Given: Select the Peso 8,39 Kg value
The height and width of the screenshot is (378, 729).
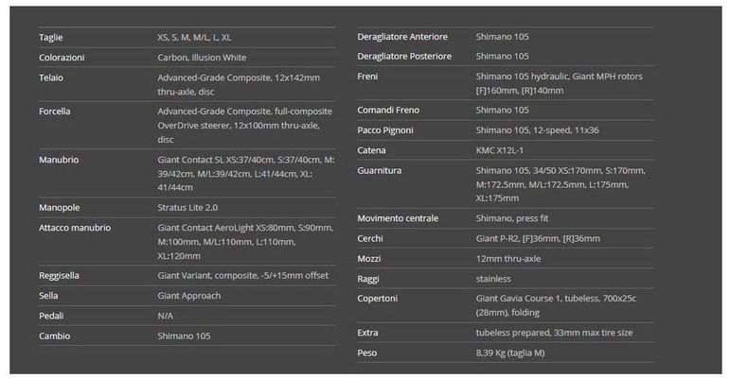Looking at the screenshot, I should point(510,352).
